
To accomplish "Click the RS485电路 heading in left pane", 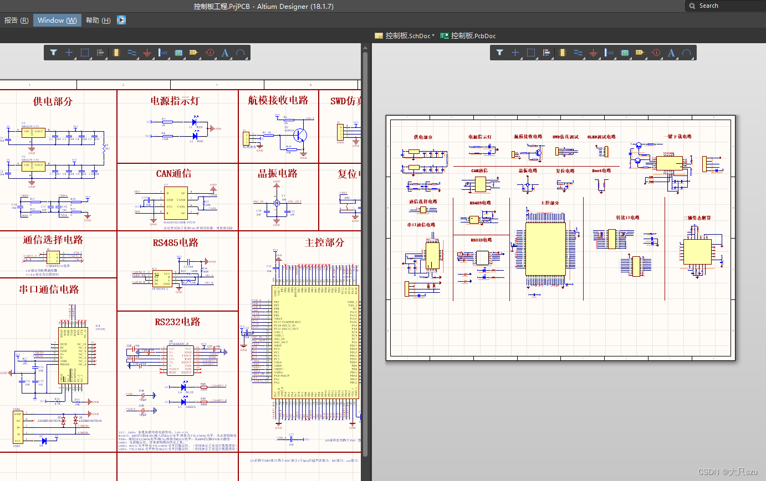I will point(176,242).
